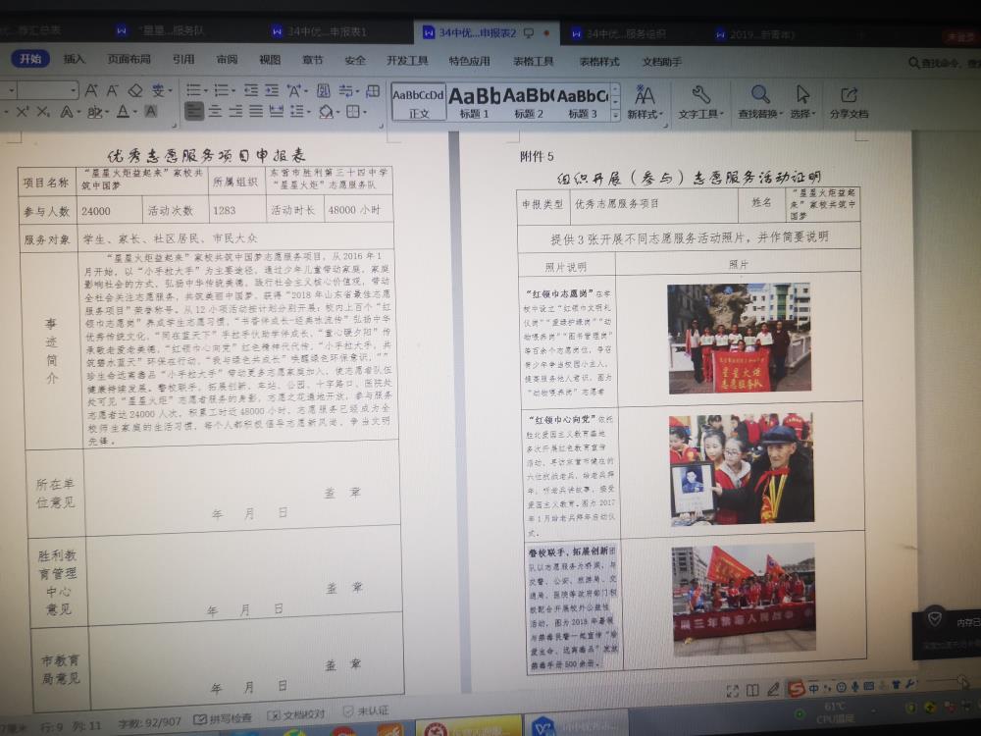Open the 新样式 new style tool
This screenshot has height=736, width=981.
click(x=645, y=103)
